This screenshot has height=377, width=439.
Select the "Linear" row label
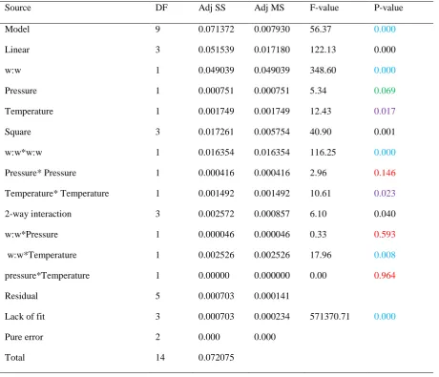tap(17, 50)
